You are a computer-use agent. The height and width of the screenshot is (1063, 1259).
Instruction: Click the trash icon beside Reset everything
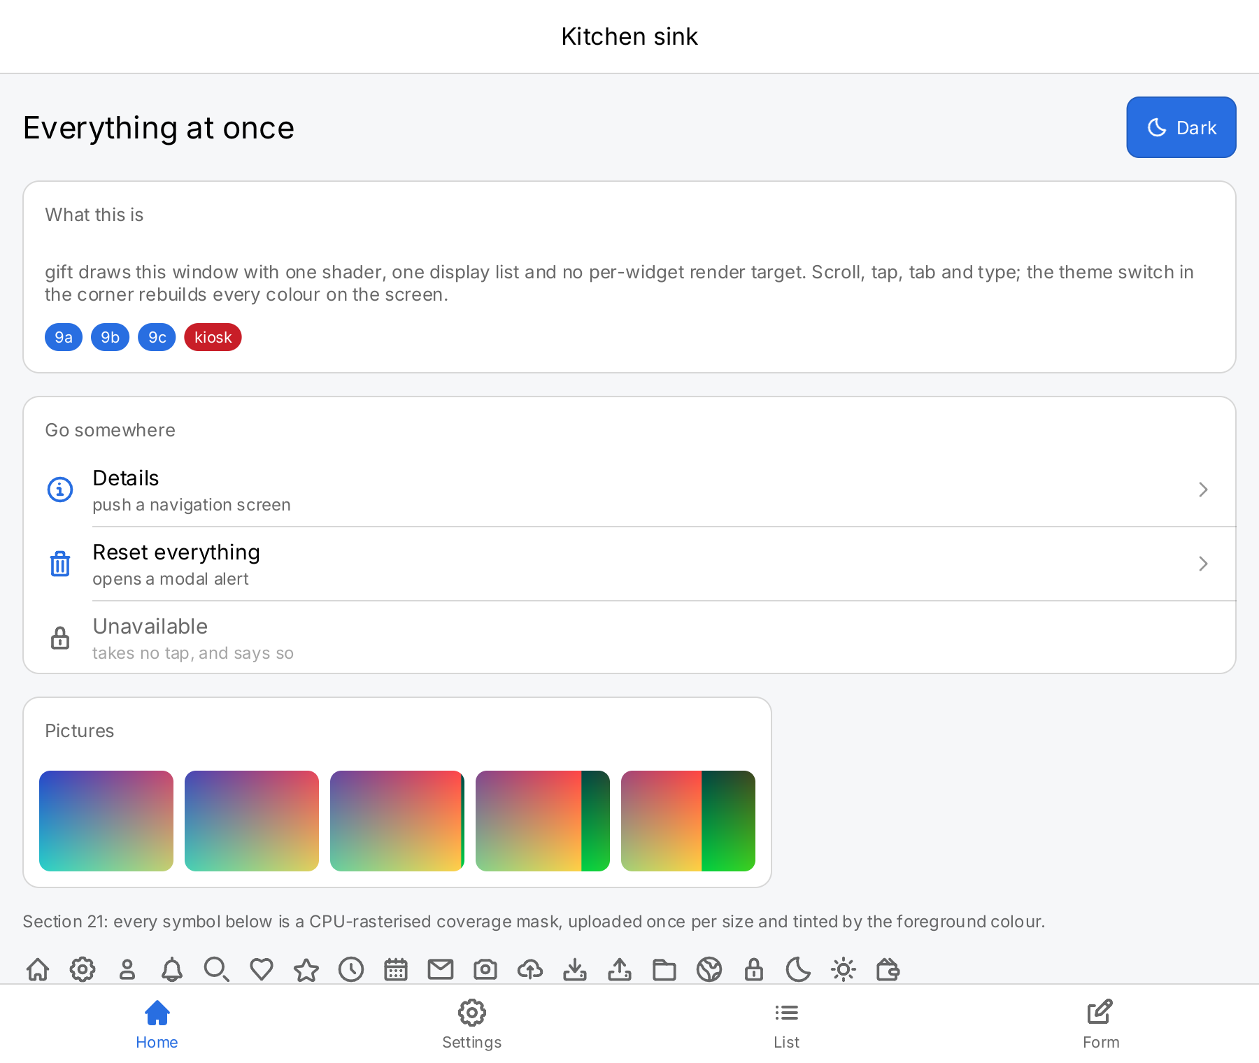pyautogui.click(x=60, y=564)
